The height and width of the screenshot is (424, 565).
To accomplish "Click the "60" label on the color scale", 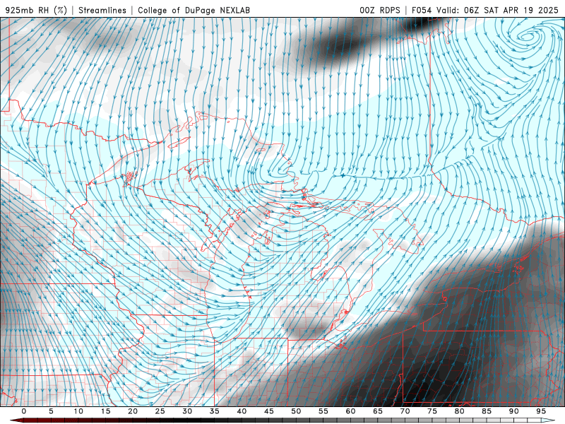I will click(x=350, y=411).
